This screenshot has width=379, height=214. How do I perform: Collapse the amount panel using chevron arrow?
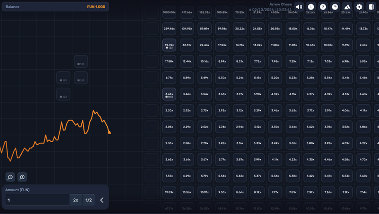coord(102,200)
